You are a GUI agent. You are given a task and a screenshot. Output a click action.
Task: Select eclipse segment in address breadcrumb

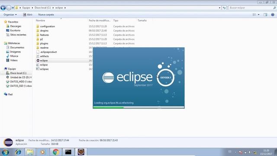pos(59,8)
